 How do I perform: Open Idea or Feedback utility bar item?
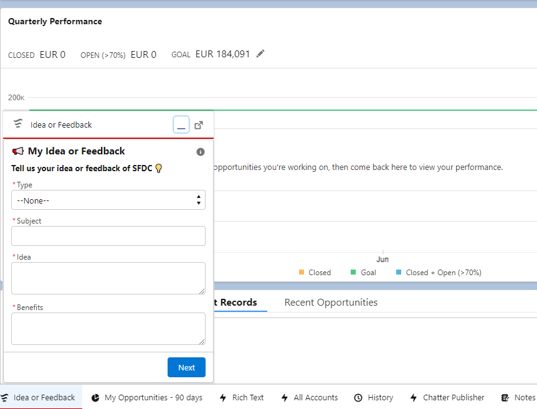tap(41, 397)
